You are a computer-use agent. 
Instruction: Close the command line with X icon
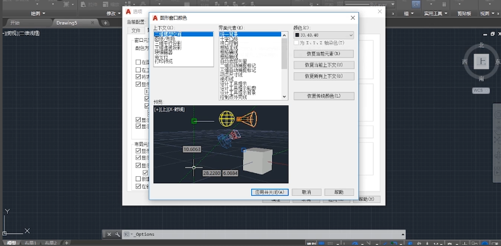[x=109, y=235]
